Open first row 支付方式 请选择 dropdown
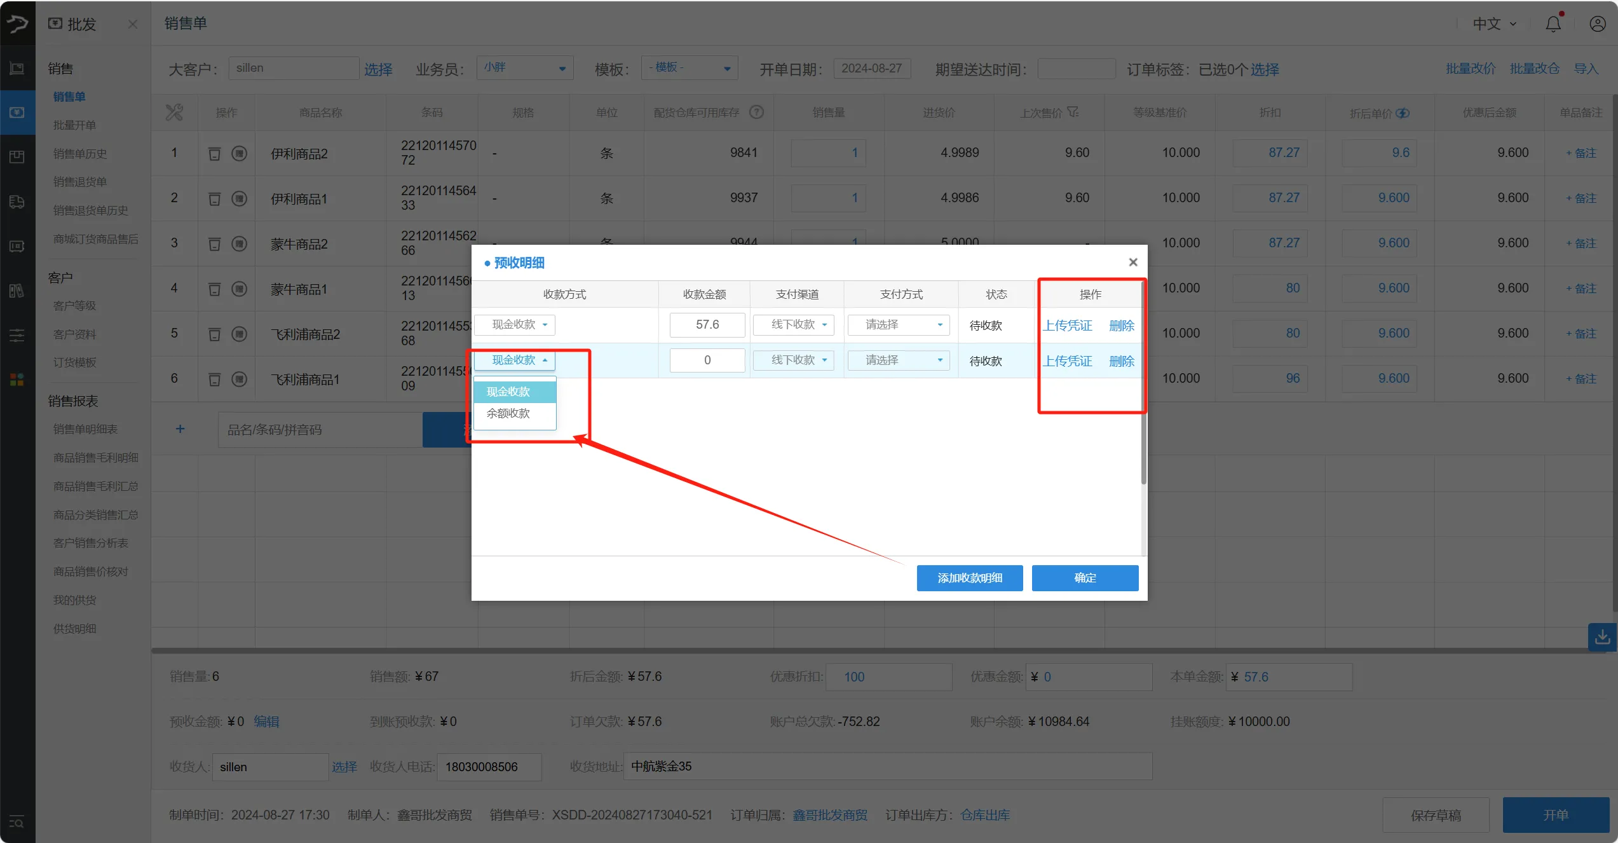 coord(898,325)
